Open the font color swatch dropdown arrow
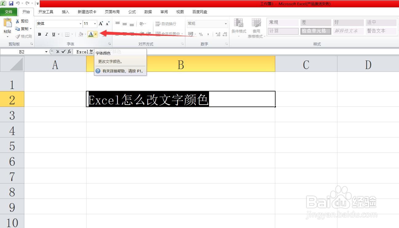The image size is (399, 228). point(95,34)
